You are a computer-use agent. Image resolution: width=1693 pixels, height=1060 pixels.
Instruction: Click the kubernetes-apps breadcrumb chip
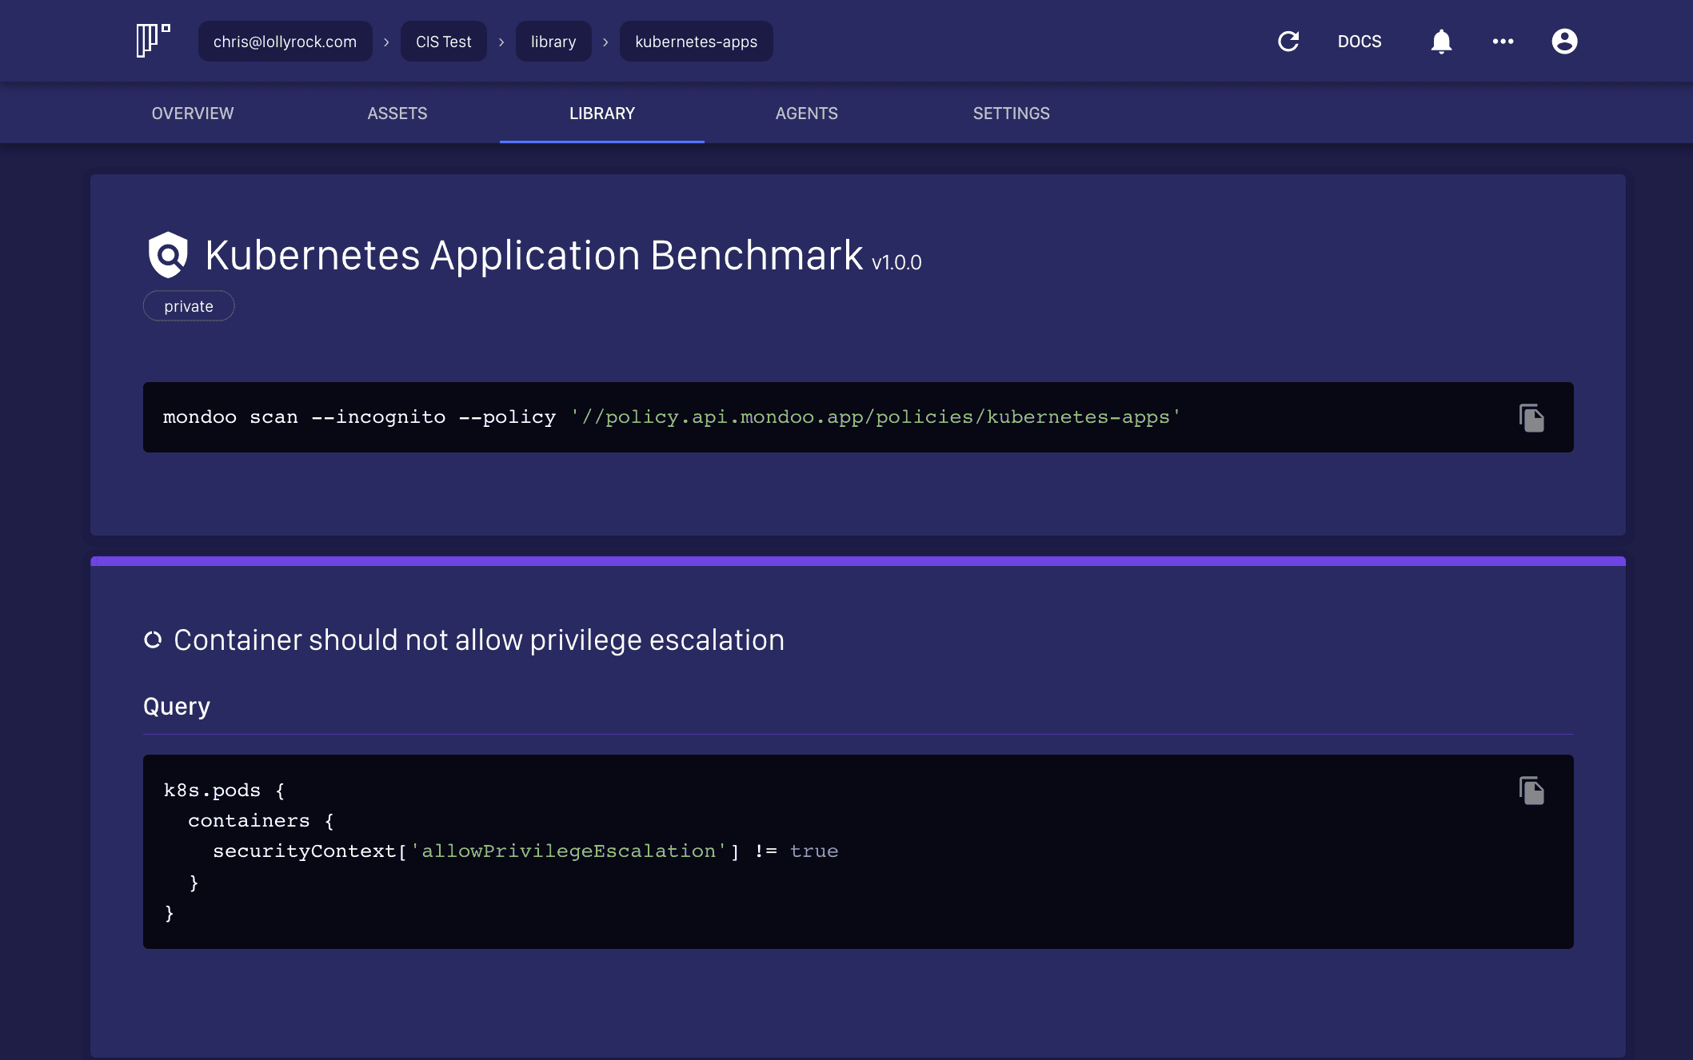[x=695, y=41]
